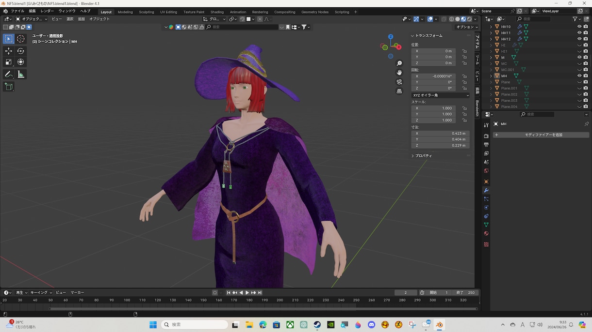Open the Object properties tab
592x332 pixels.
click(486, 182)
